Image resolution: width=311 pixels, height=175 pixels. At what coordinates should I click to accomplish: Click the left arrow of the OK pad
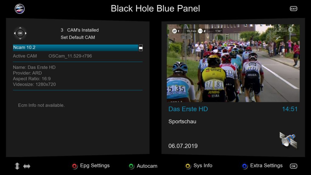(x=15, y=33)
